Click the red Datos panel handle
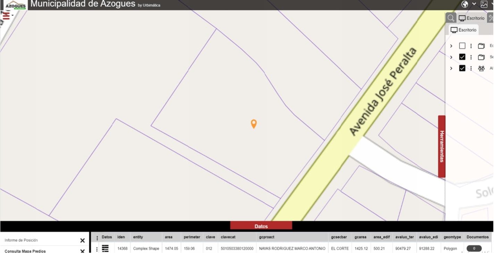Screen dimensions: 494x255 point(261,226)
